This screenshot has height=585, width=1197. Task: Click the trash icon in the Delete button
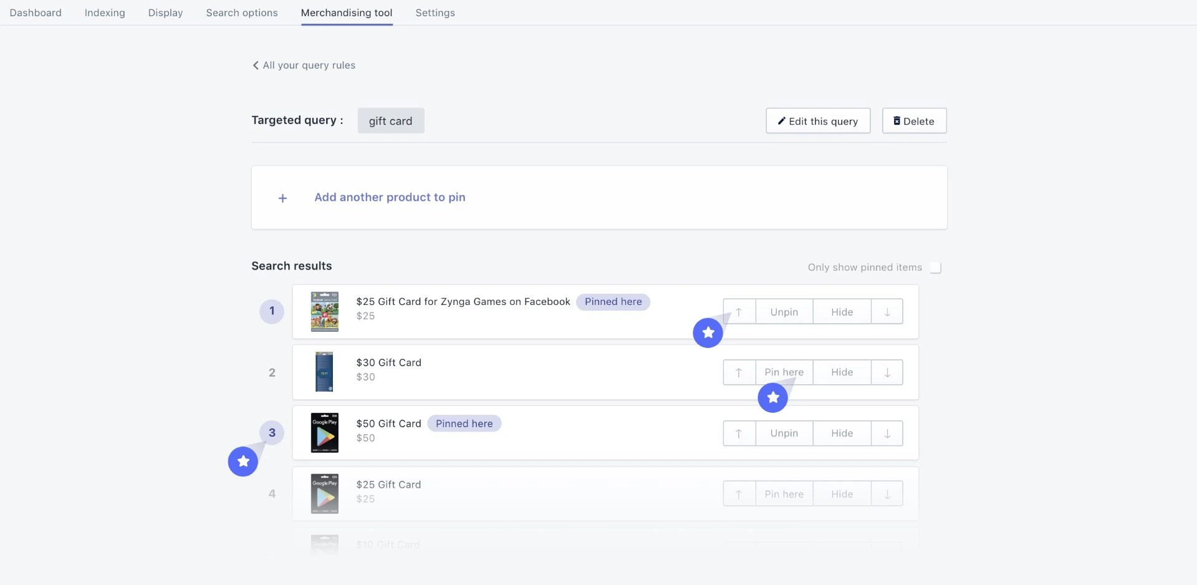point(897,120)
